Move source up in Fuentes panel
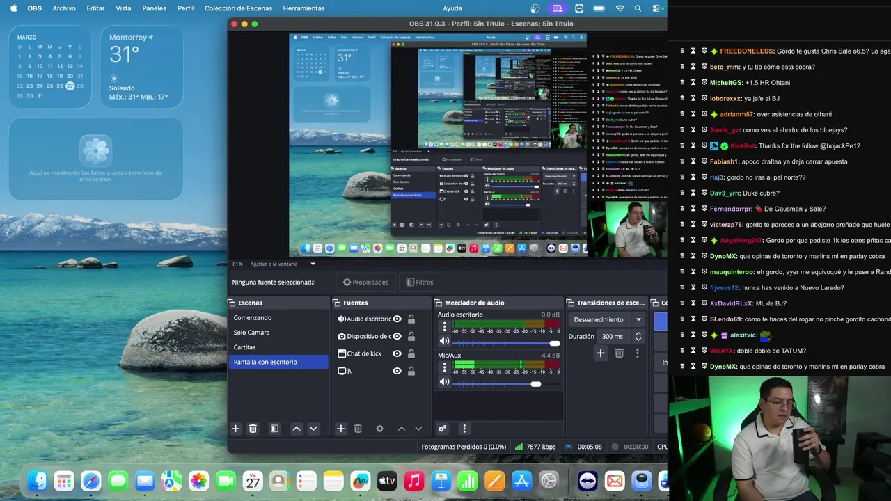The width and height of the screenshot is (891, 501). click(402, 429)
